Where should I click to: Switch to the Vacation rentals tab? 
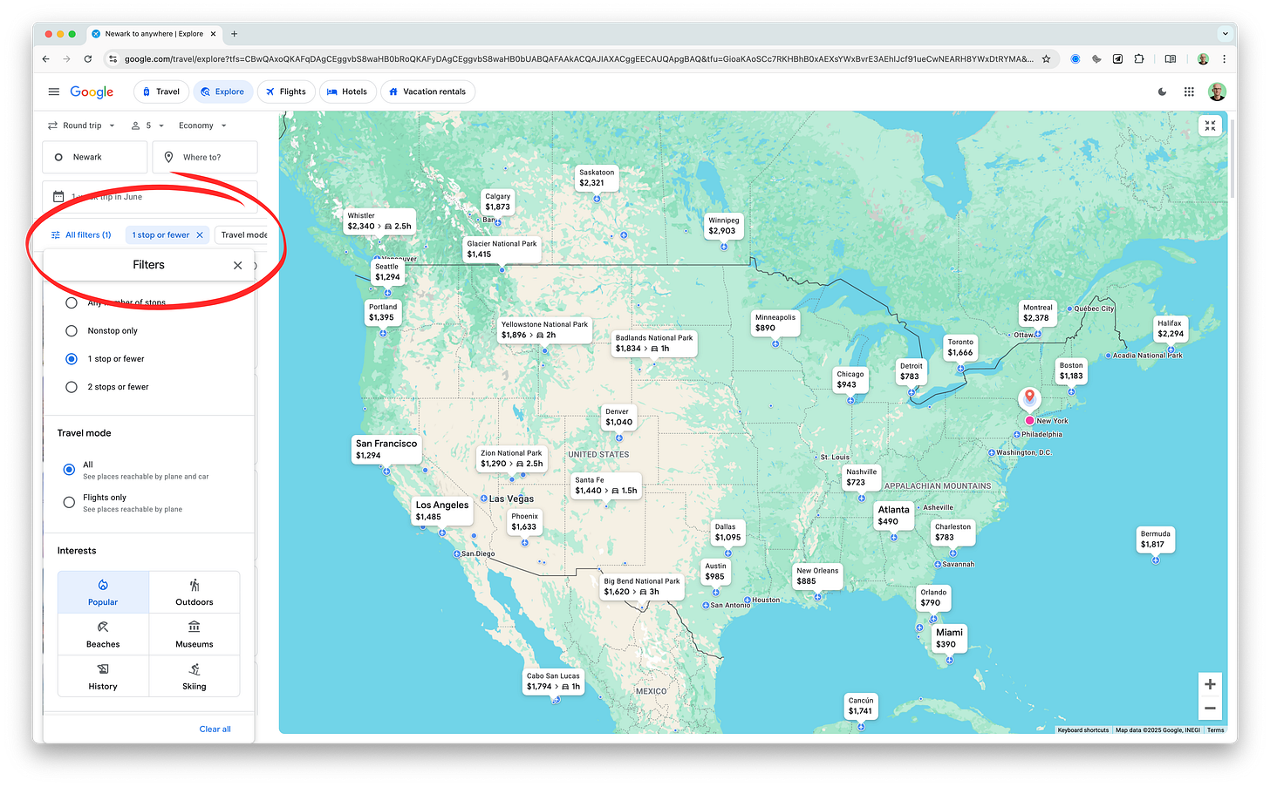(427, 92)
